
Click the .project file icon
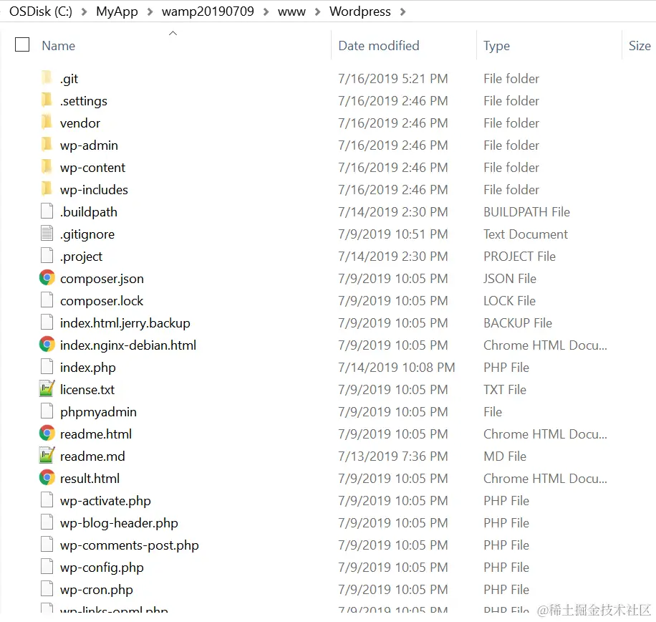click(47, 255)
